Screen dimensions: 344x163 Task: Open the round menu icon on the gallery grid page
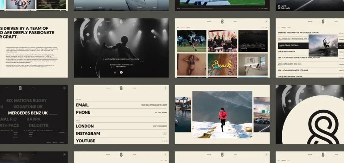(266, 21)
